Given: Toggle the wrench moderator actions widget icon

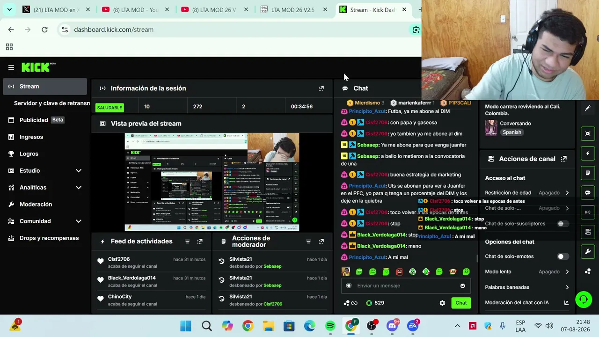Looking at the screenshot, I should [x=588, y=252].
